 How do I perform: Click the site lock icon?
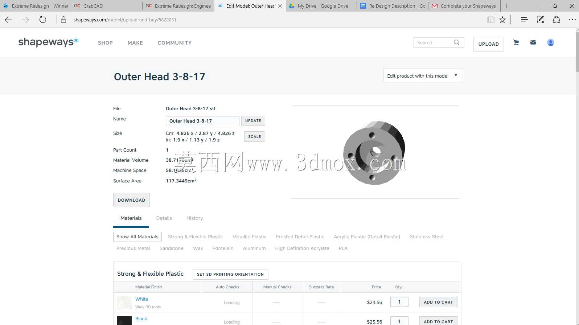tap(63, 20)
